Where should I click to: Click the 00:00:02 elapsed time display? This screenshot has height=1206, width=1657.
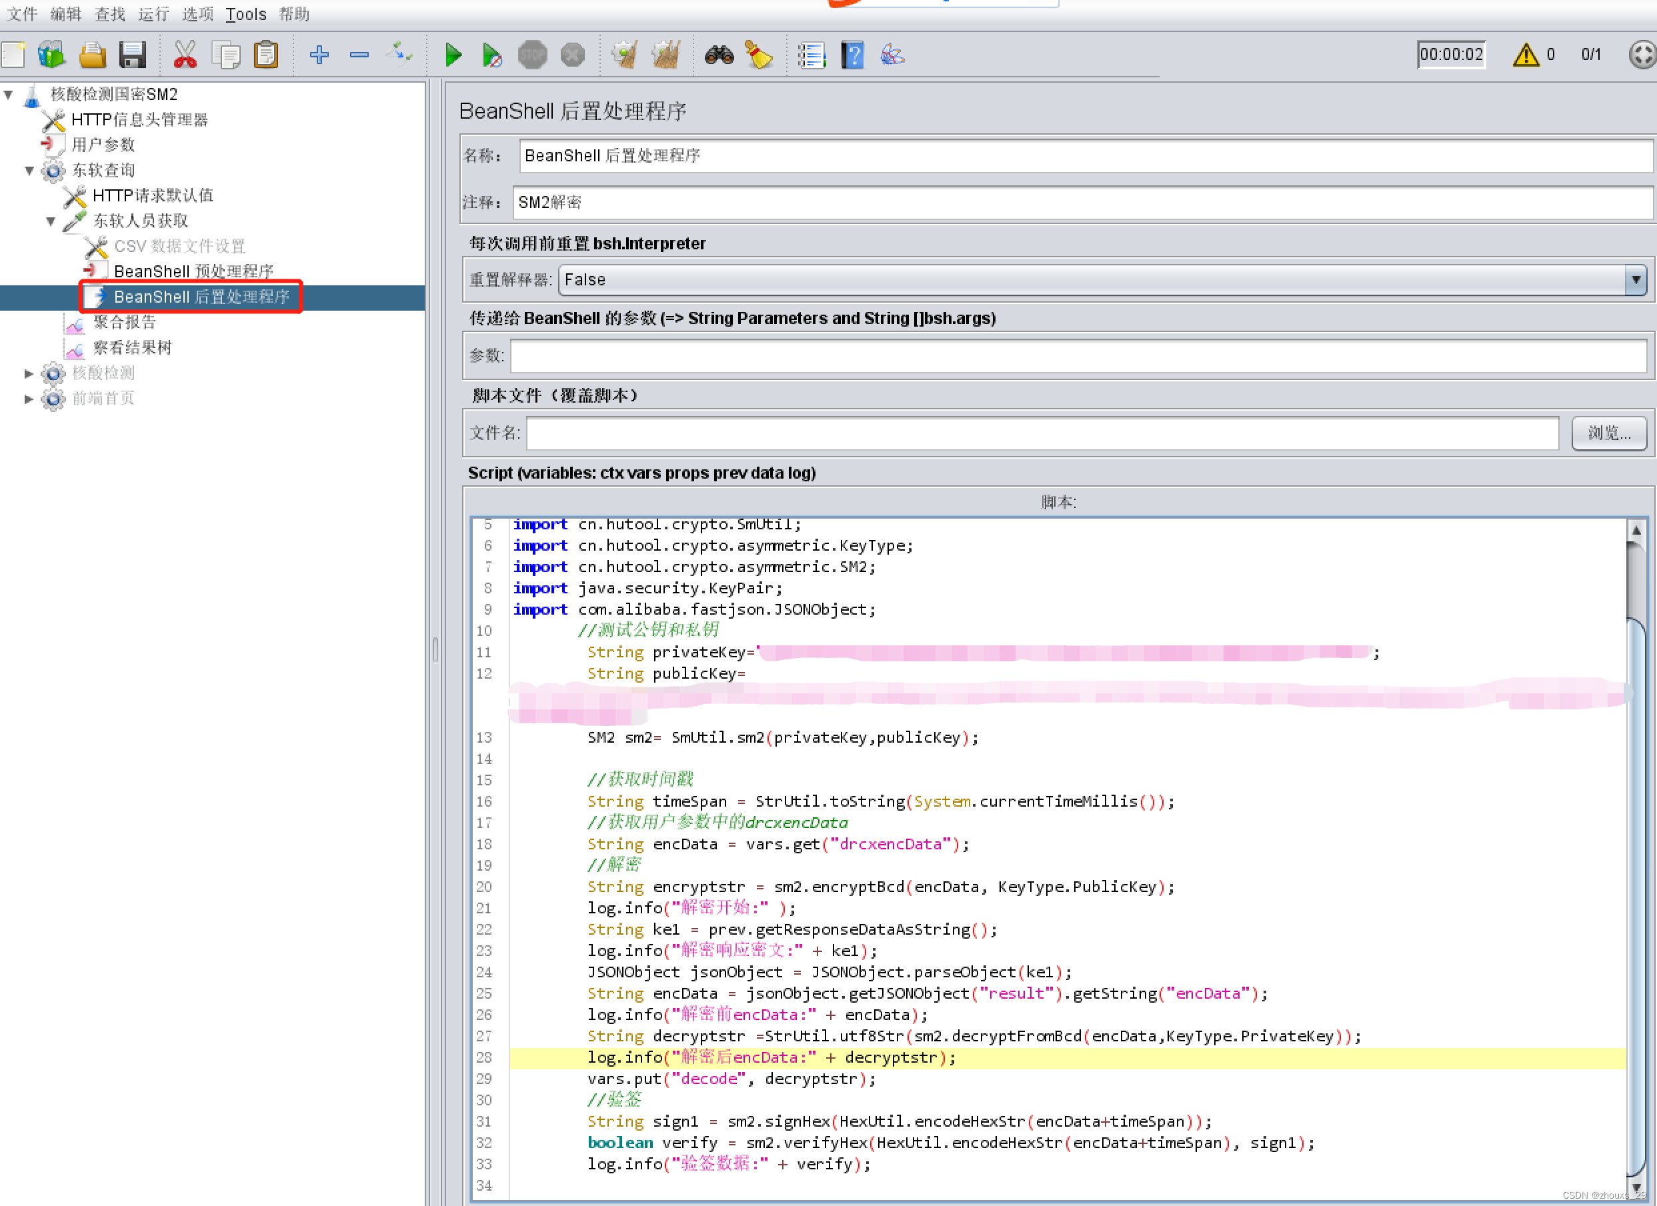(x=1451, y=55)
